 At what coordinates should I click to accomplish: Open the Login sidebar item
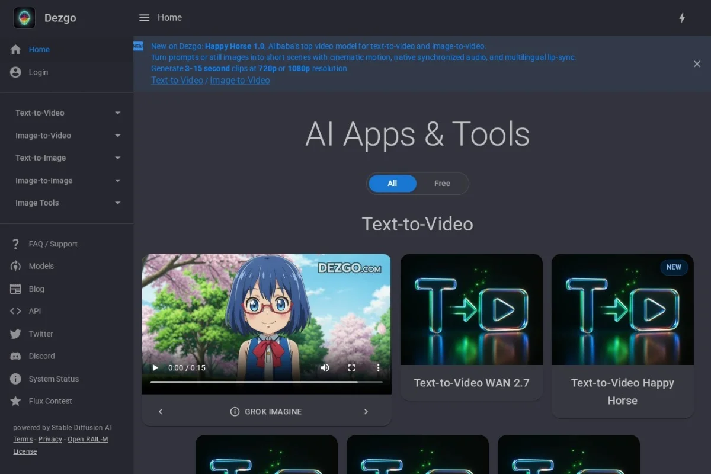pyautogui.click(x=67, y=72)
